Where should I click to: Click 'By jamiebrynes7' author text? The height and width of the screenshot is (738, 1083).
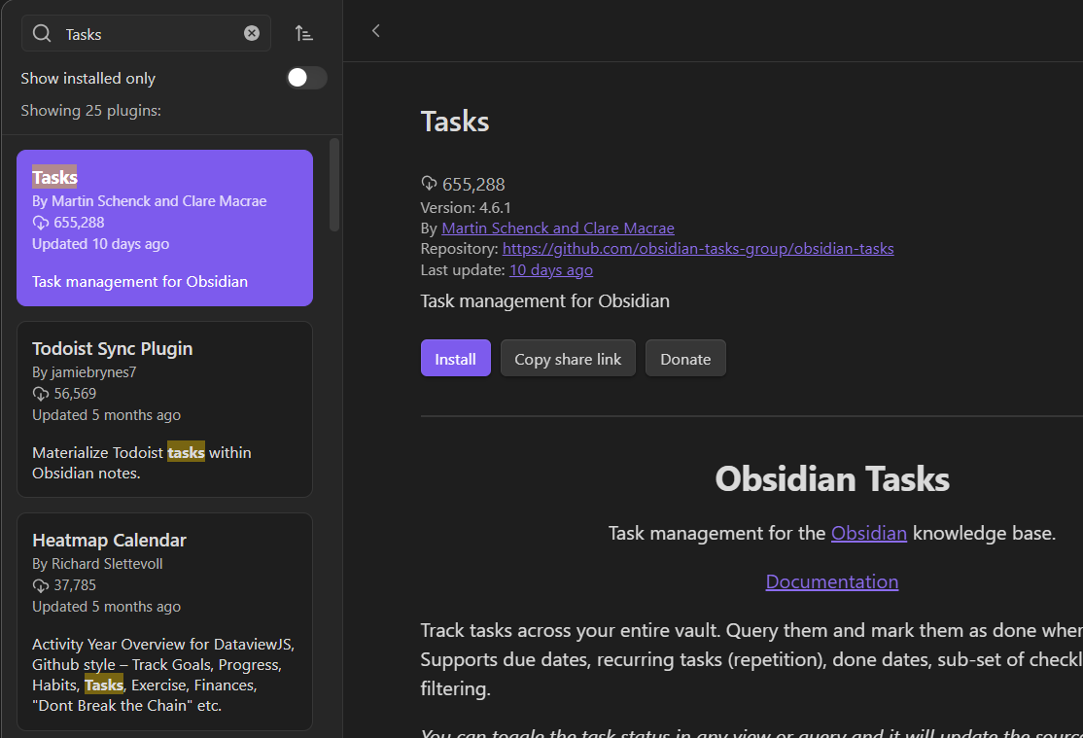click(85, 372)
